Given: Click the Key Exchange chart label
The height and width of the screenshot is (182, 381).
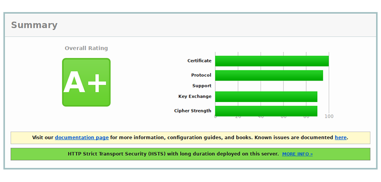Looking at the screenshot, I should pyautogui.click(x=195, y=96).
